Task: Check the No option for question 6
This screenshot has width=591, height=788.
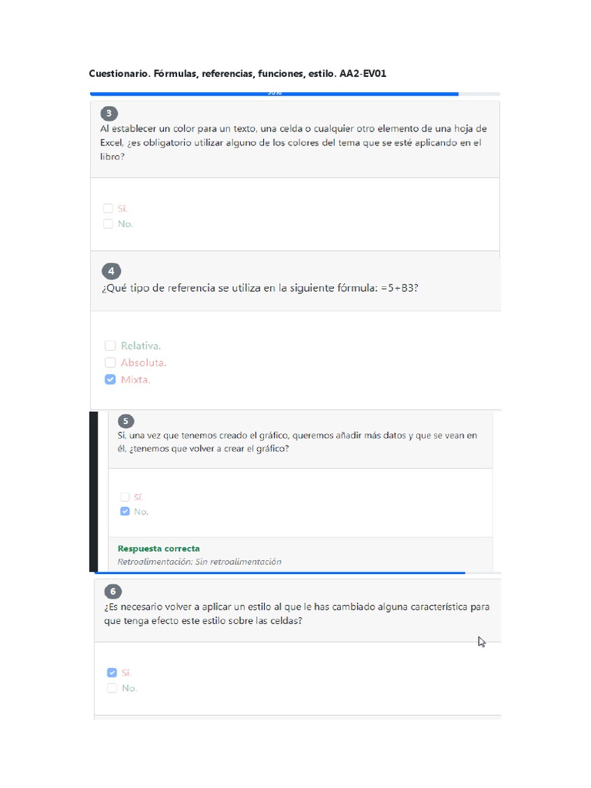Action: pyautogui.click(x=112, y=688)
